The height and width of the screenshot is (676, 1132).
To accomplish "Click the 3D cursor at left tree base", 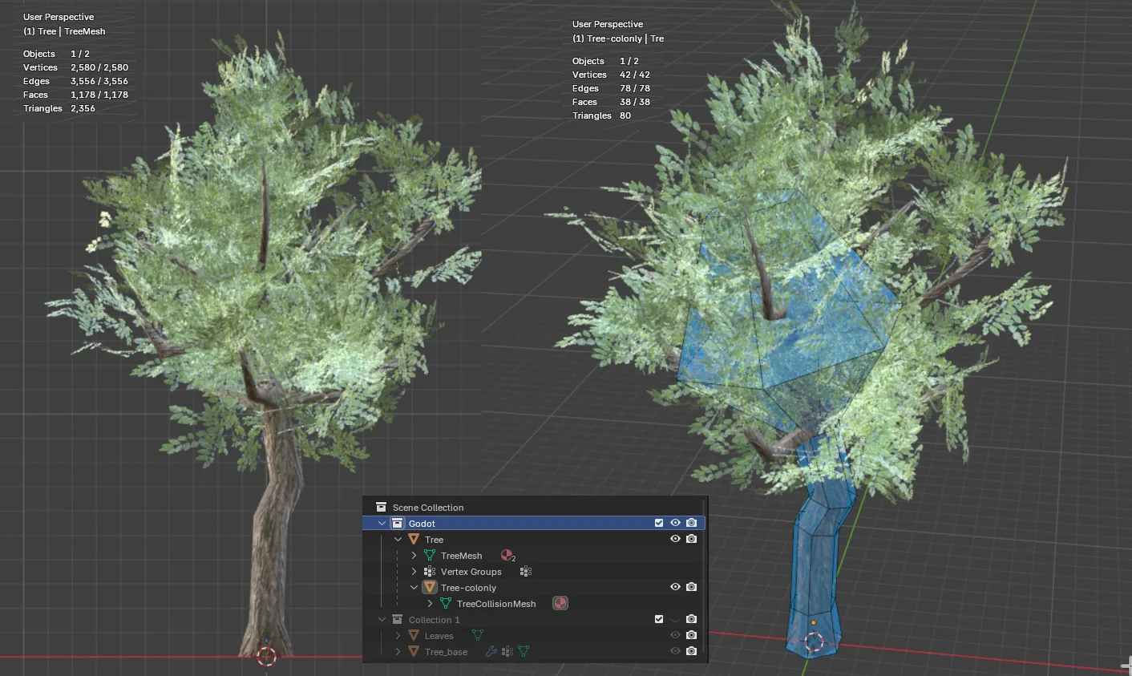I will [267, 657].
